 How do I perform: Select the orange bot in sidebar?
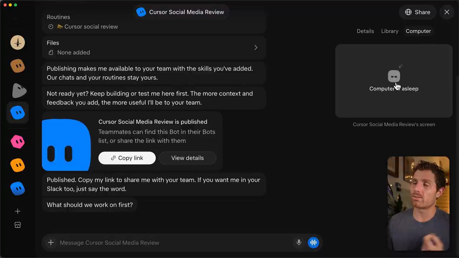point(18,165)
